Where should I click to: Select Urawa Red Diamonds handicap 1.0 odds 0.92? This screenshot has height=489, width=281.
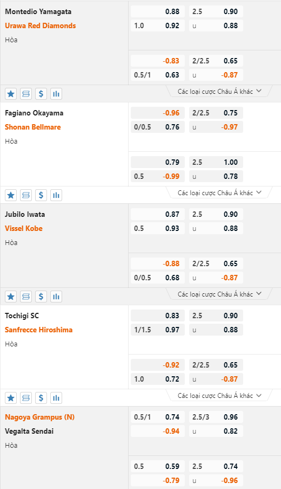pos(158,25)
